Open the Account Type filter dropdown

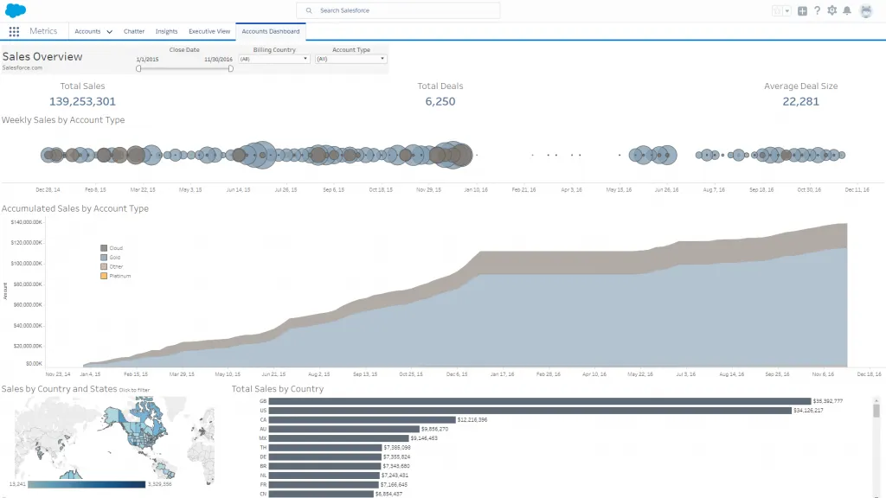pos(350,59)
